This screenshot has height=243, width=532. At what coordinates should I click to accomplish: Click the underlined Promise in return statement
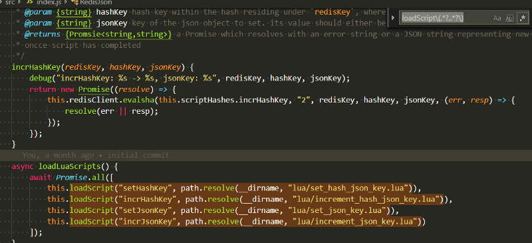[94, 89]
